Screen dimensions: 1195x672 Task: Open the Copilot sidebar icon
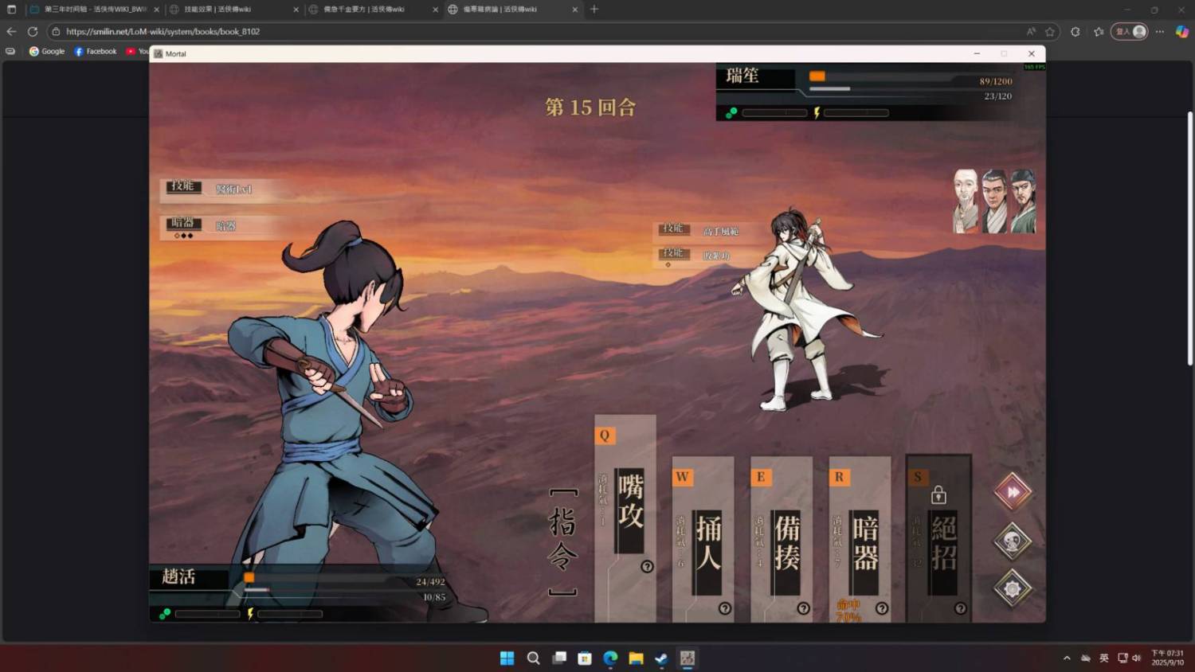1182,32
